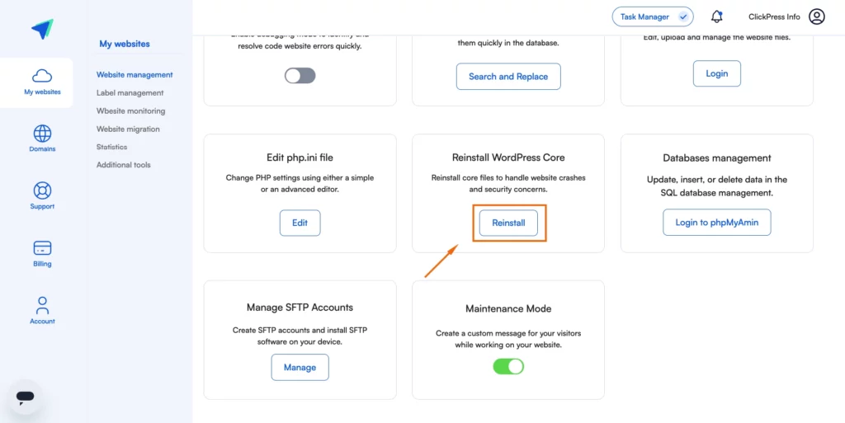This screenshot has width=845, height=423.
Task: Open Account person icon
Action: pyautogui.click(x=42, y=305)
